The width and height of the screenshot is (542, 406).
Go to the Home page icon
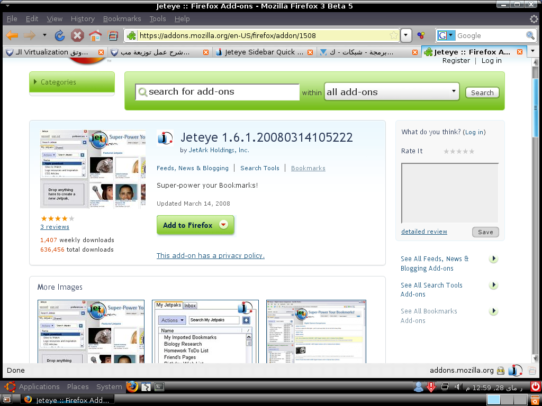point(95,35)
